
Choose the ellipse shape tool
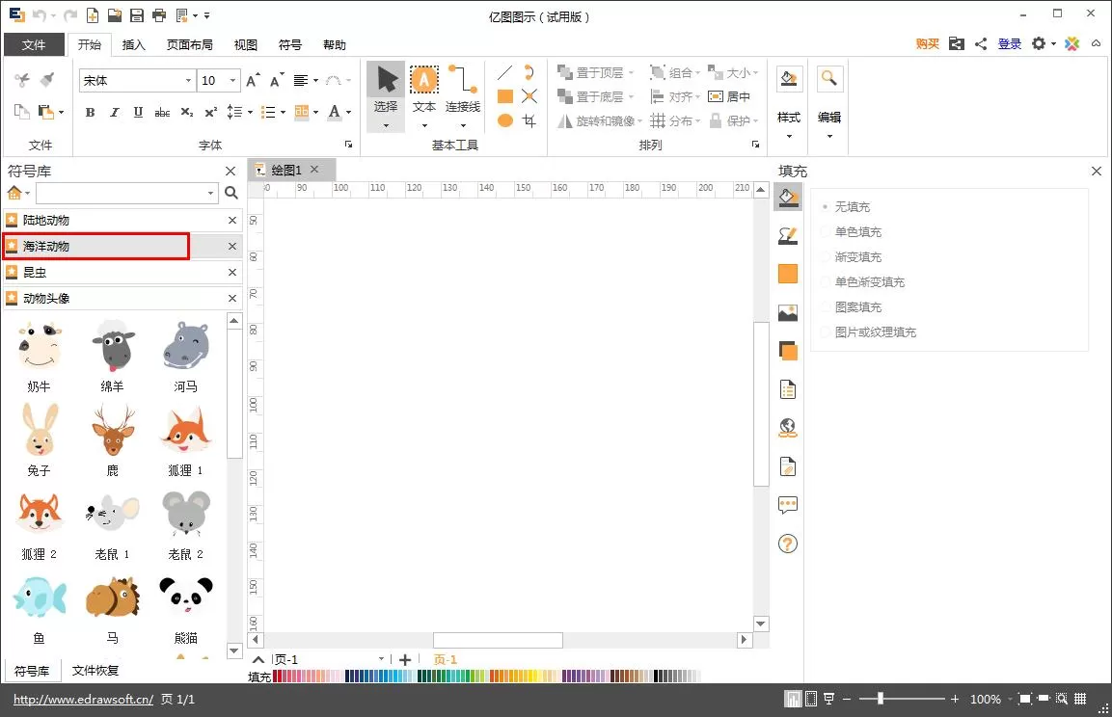[505, 120]
